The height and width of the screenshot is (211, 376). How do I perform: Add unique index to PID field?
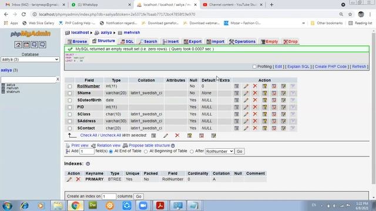(274, 107)
